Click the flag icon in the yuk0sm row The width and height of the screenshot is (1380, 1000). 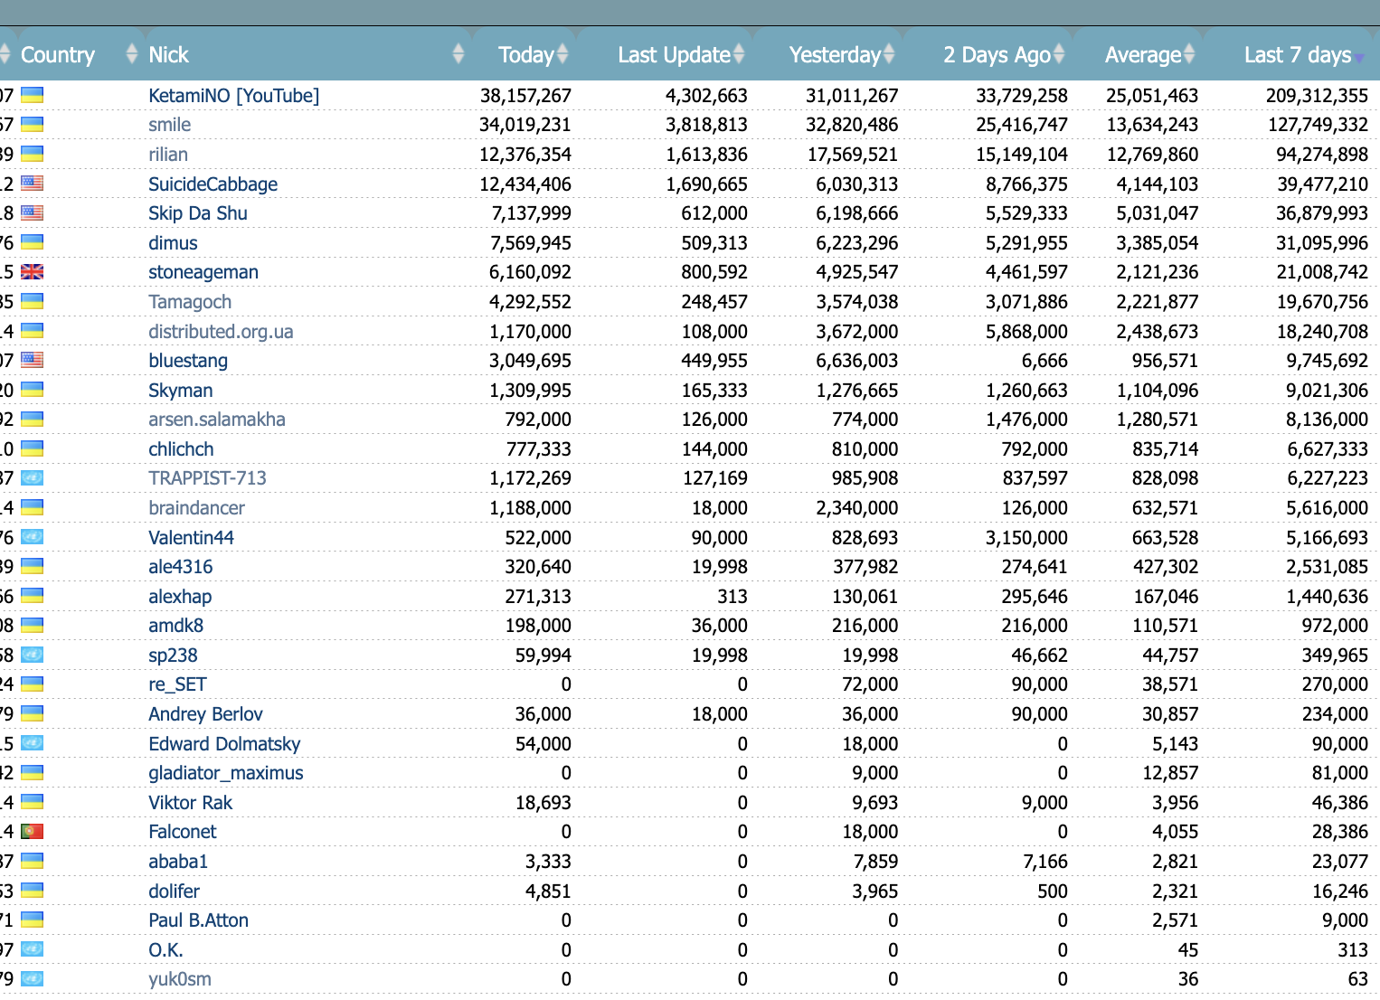click(x=33, y=978)
